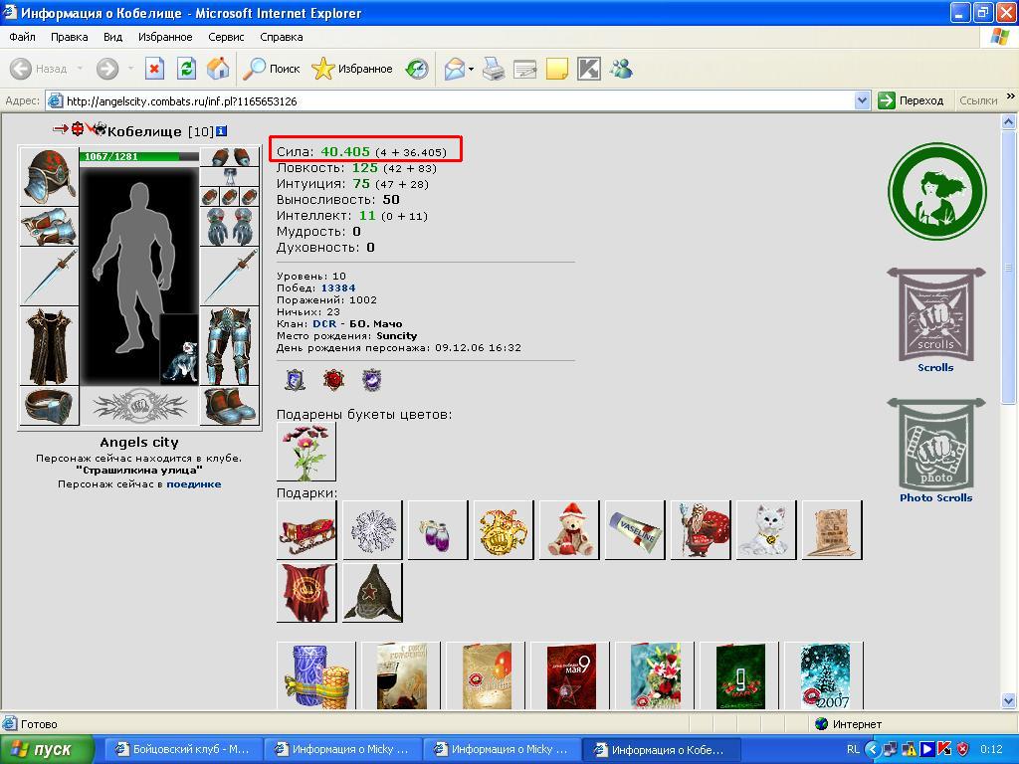Expand the Mail icon dropdown arrow
The image size is (1019, 764).
point(471,69)
